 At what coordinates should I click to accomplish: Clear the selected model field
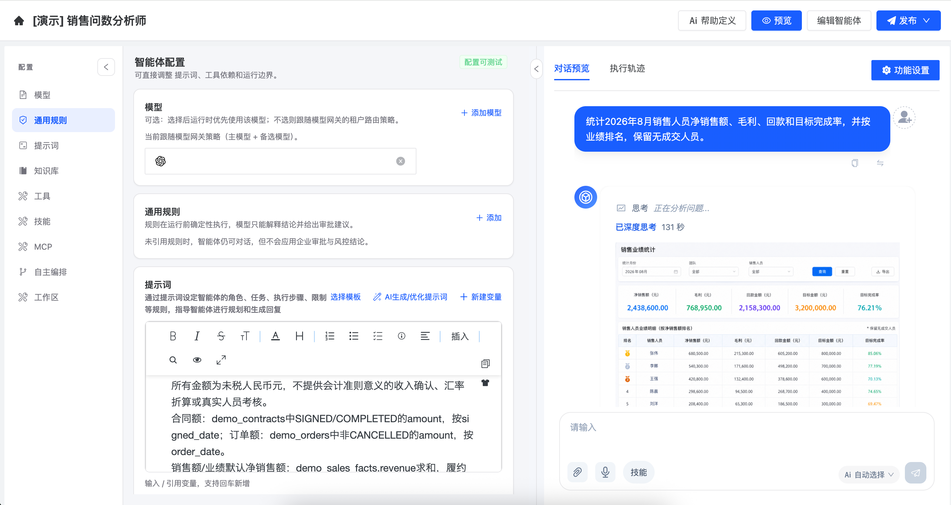coord(401,161)
